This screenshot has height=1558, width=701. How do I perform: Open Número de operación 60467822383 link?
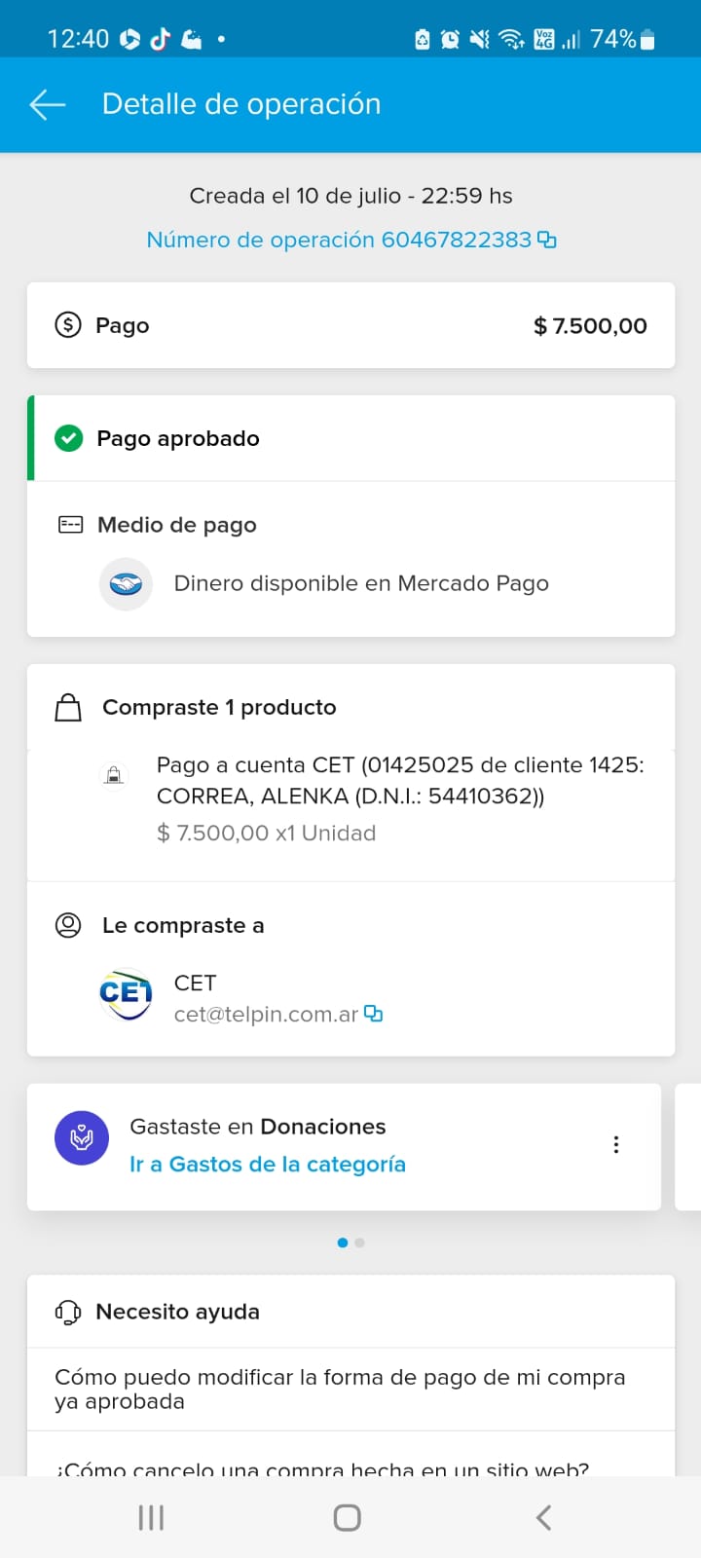[339, 240]
